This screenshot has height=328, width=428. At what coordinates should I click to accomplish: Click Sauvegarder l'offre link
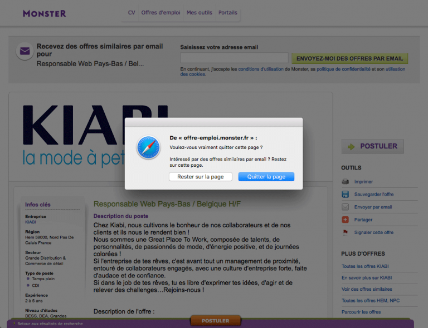(x=374, y=195)
